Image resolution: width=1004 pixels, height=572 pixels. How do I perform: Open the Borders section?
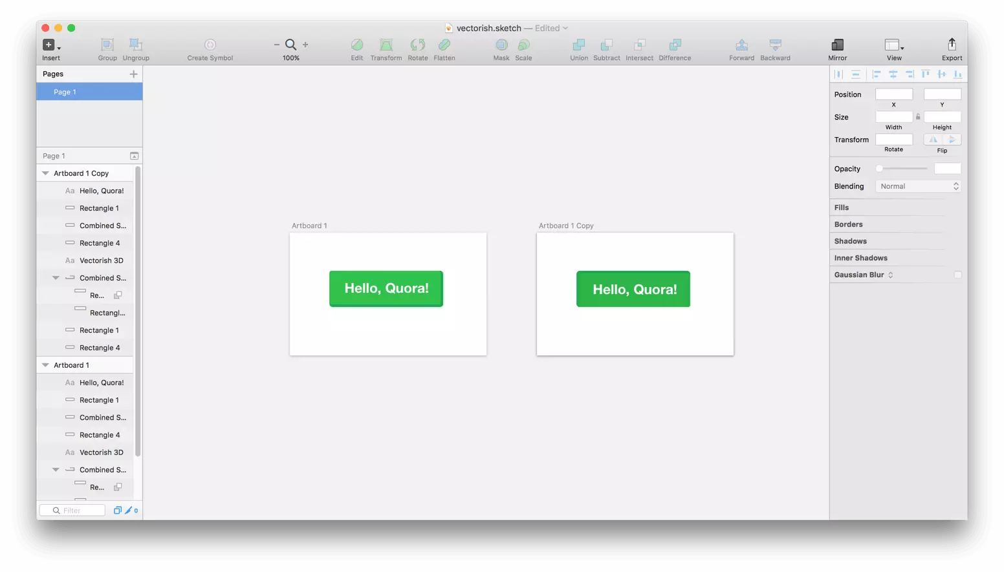pyautogui.click(x=848, y=224)
